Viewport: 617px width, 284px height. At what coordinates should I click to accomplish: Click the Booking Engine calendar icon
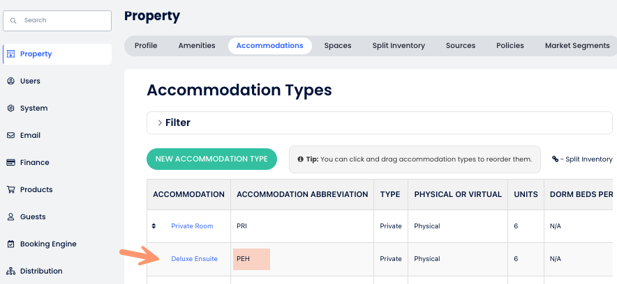click(11, 244)
